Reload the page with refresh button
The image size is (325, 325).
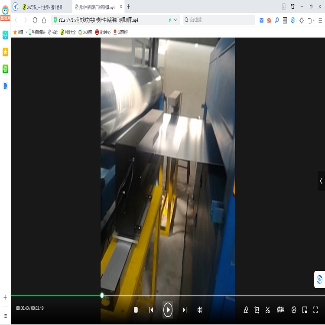click(x=35, y=20)
